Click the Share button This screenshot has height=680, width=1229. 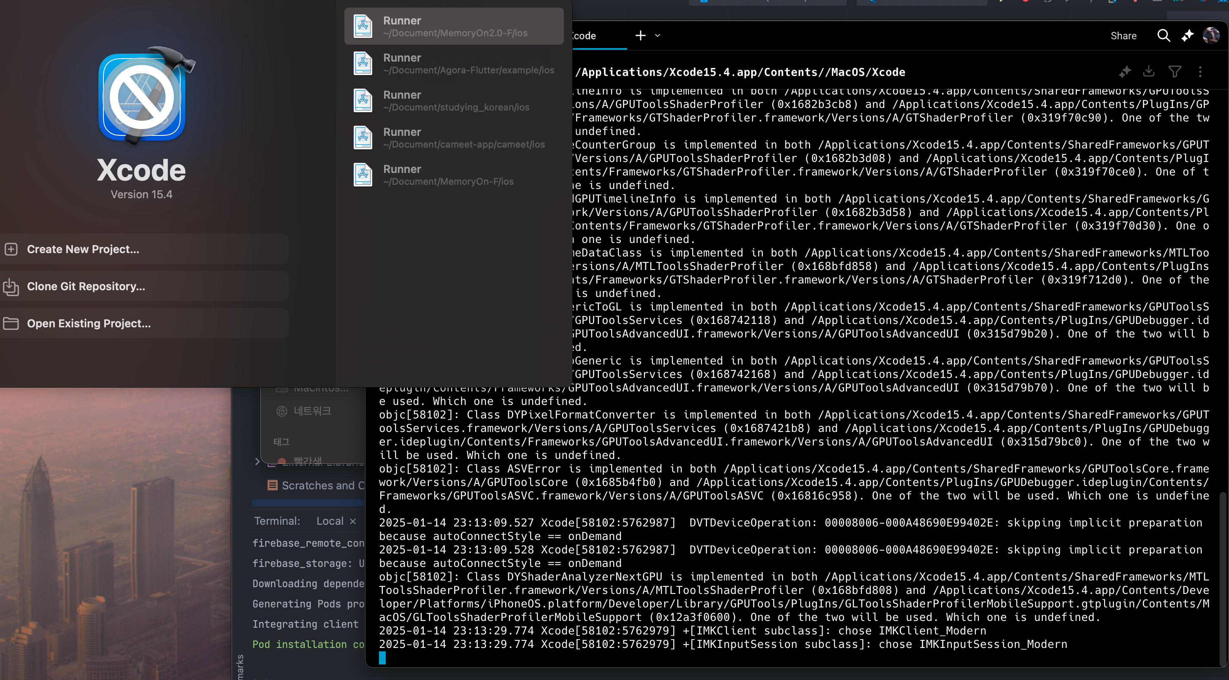tap(1123, 36)
